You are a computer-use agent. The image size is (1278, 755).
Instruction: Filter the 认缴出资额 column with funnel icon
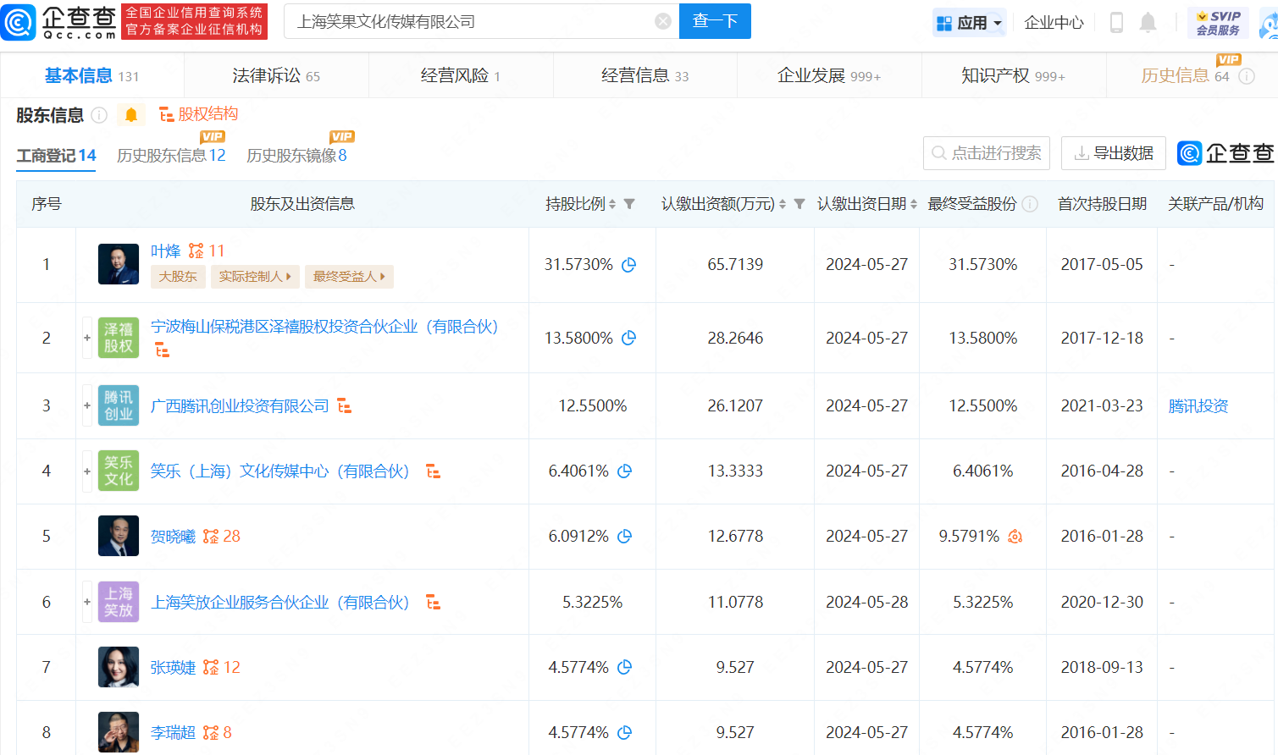tap(799, 204)
